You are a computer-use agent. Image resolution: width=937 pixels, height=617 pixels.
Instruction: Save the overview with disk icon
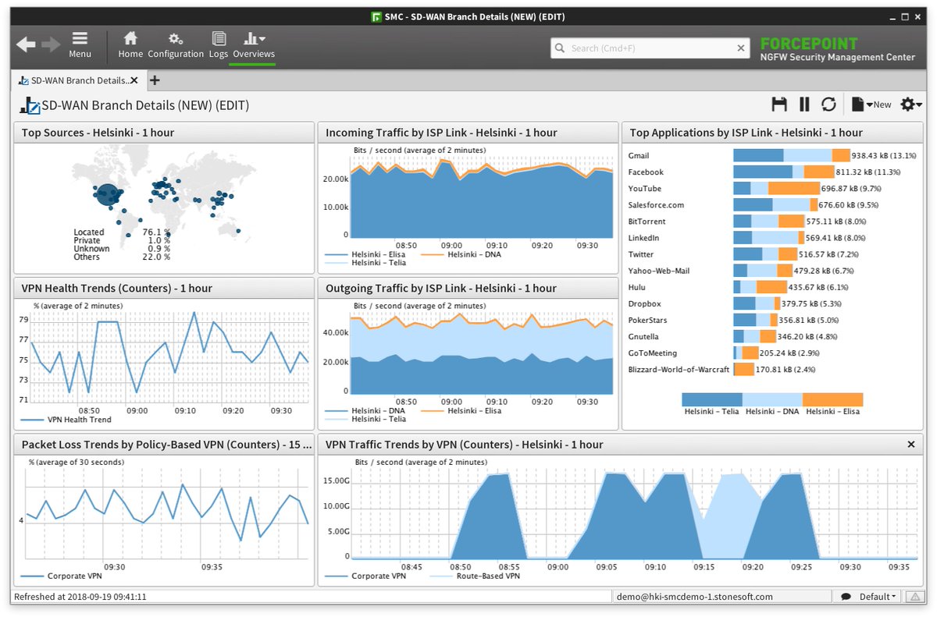779,105
